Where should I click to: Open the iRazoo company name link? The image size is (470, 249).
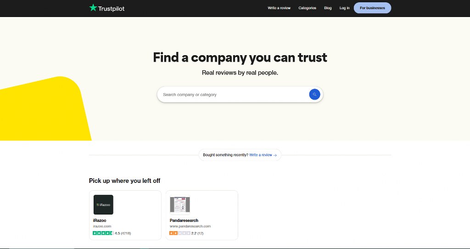point(100,221)
